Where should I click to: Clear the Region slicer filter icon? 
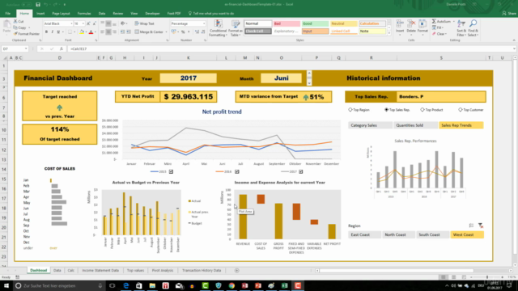click(x=481, y=226)
